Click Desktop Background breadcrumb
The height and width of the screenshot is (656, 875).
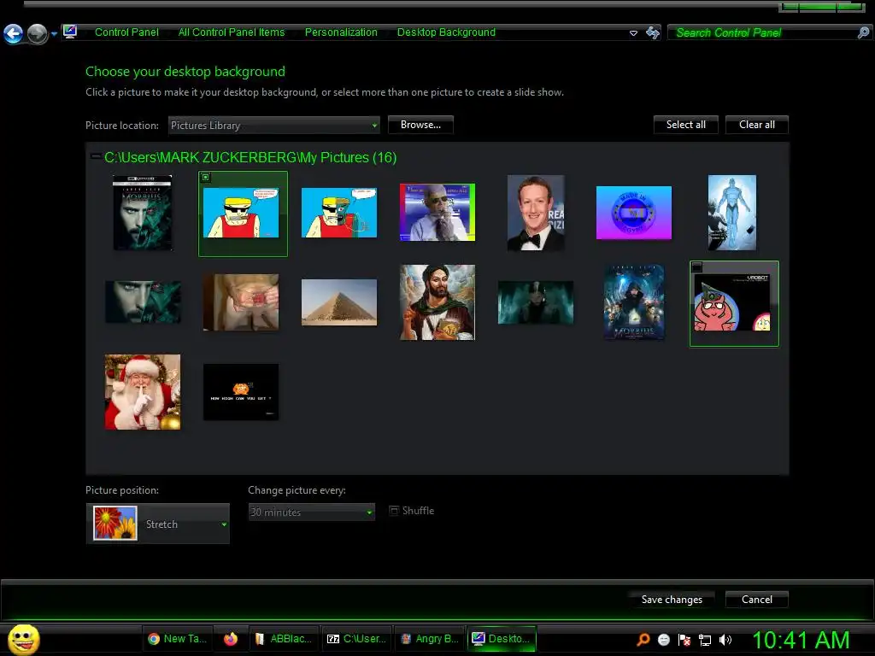point(446,32)
